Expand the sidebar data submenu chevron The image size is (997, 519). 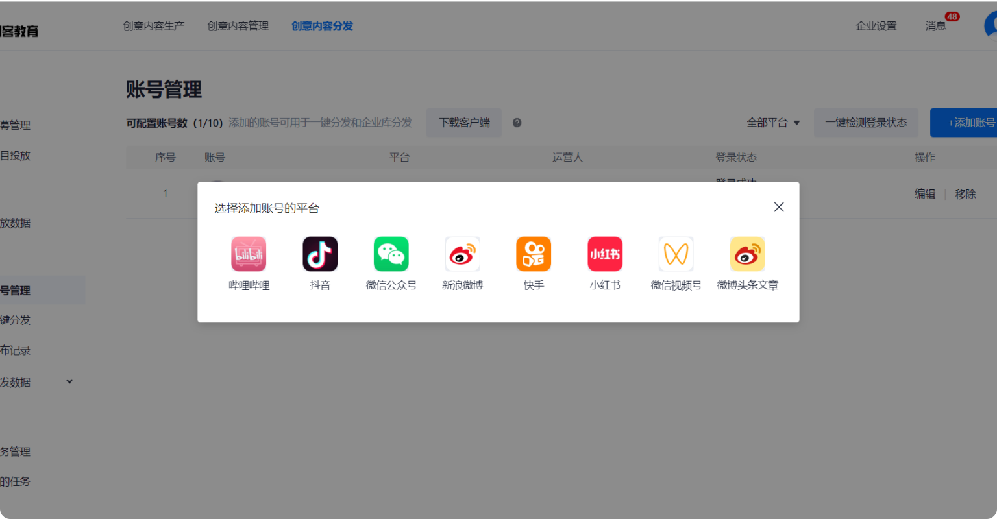(x=69, y=381)
